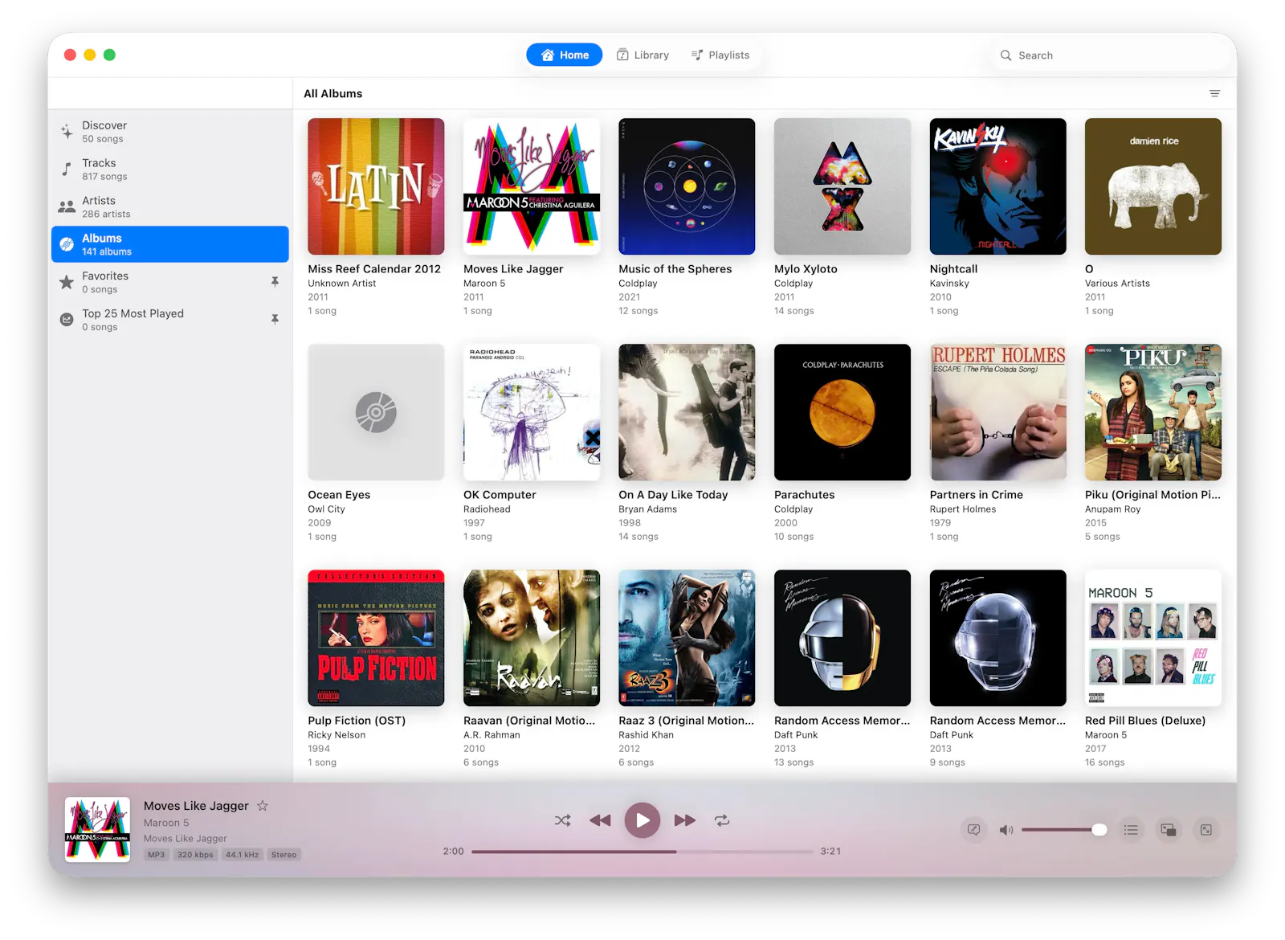The width and height of the screenshot is (1285, 940).
Task: Click the Favorites star icon
Action: coord(67,282)
